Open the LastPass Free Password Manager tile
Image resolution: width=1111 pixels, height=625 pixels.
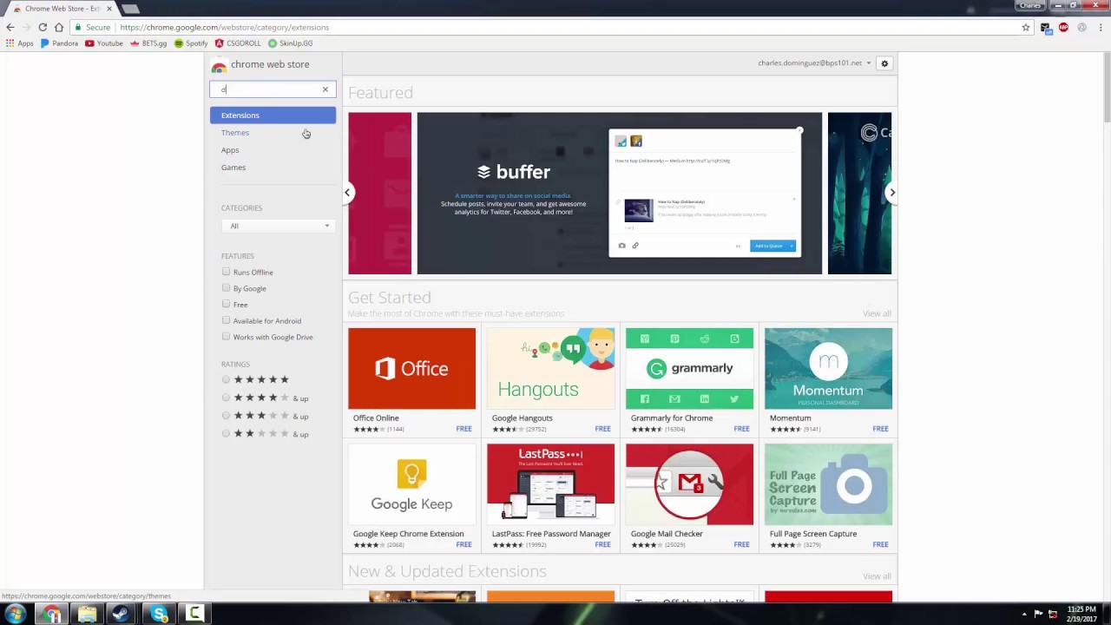tap(550, 497)
